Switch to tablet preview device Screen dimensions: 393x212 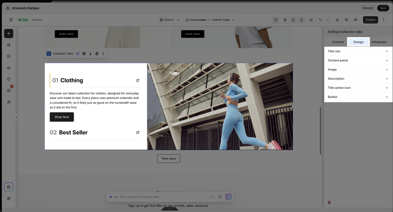pos(293,20)
